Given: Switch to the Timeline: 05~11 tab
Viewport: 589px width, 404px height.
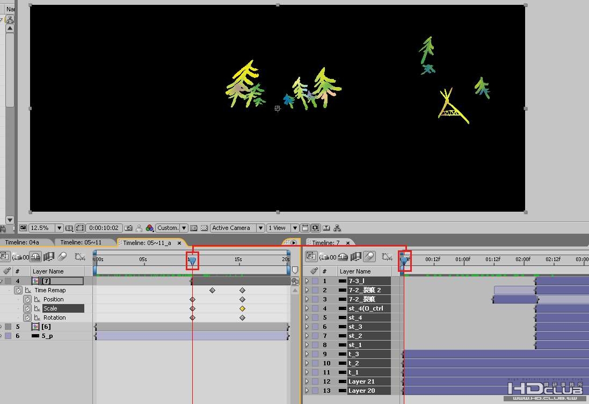Looking at the screenshot, I should click(x=81, y=243).
